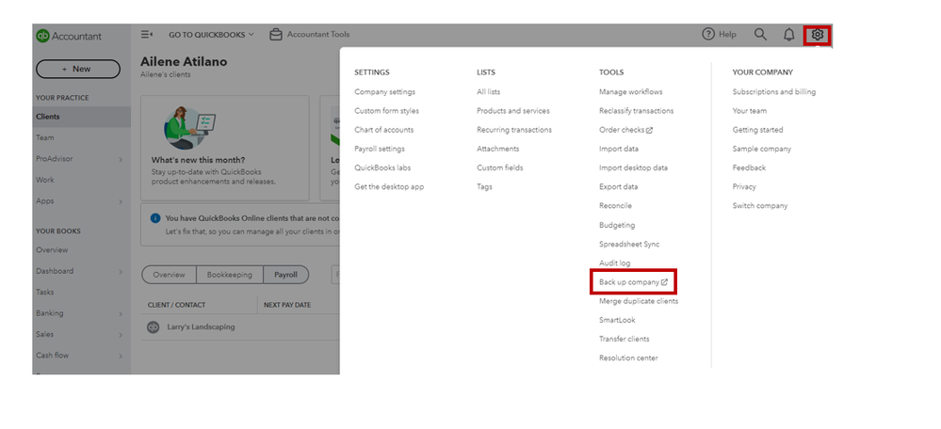
Task: Click Switch company
Action: point(760,206)
